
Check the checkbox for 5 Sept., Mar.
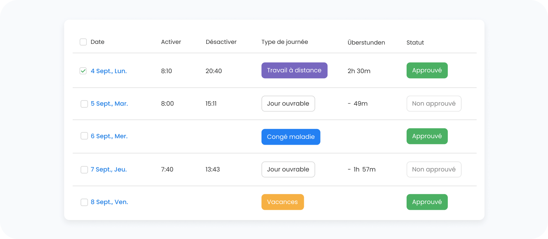click(84, 103)
